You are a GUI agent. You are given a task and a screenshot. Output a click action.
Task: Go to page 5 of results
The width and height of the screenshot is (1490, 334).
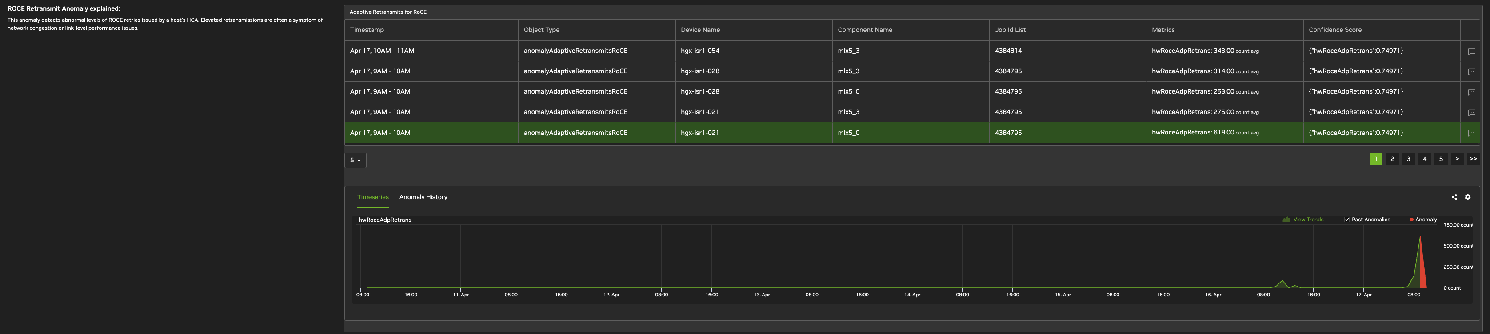click(x=1440, y=159)
